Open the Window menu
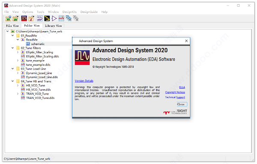 [53, 12]
